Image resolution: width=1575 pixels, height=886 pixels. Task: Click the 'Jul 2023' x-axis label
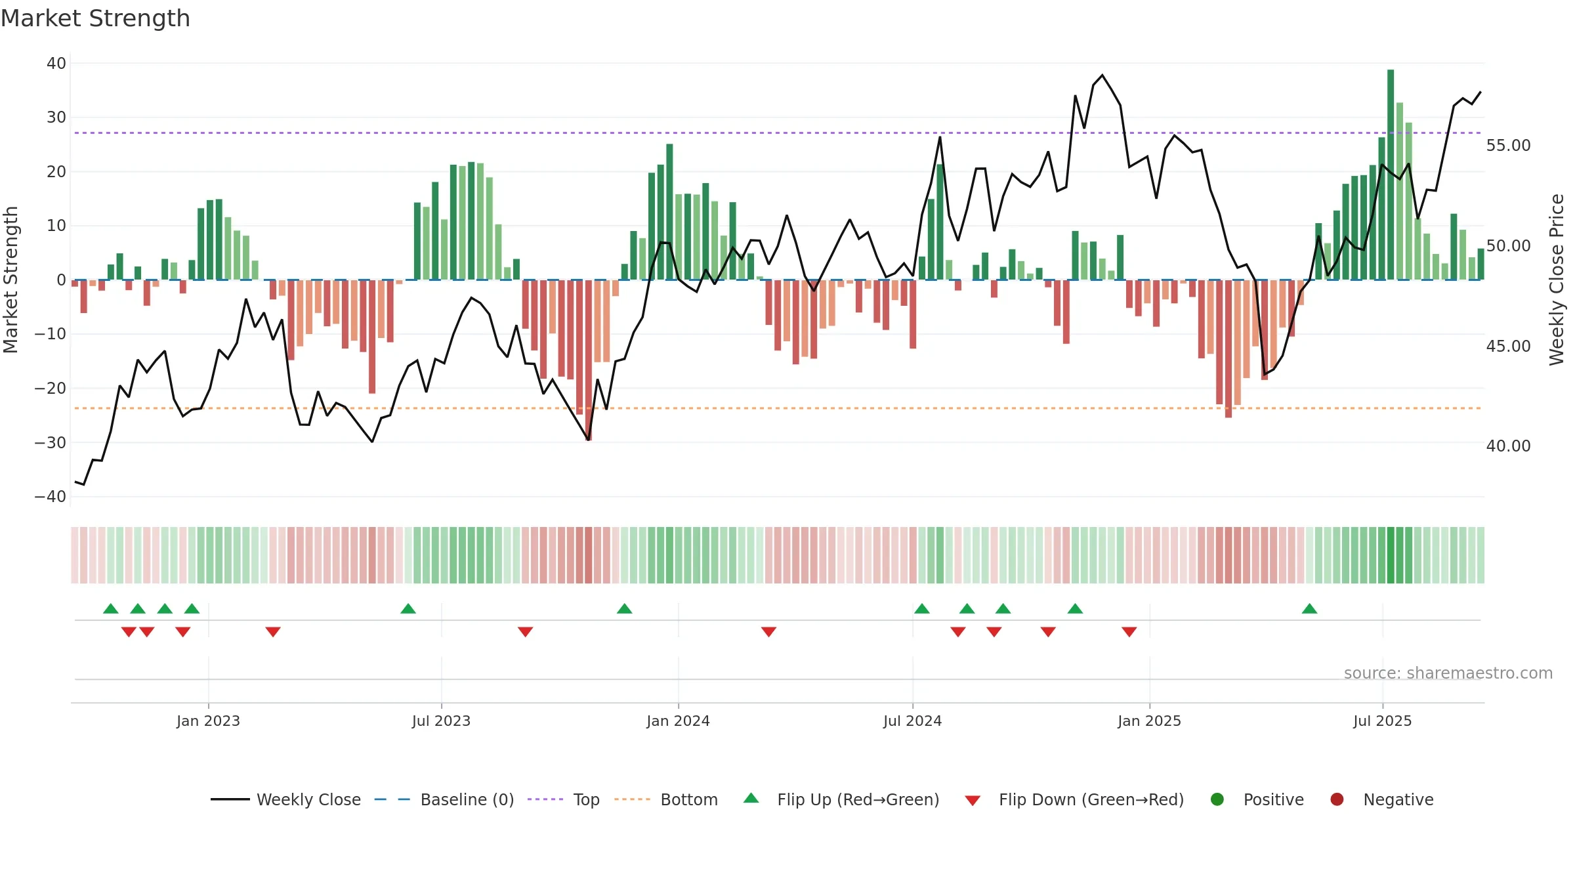pos(441,721)
